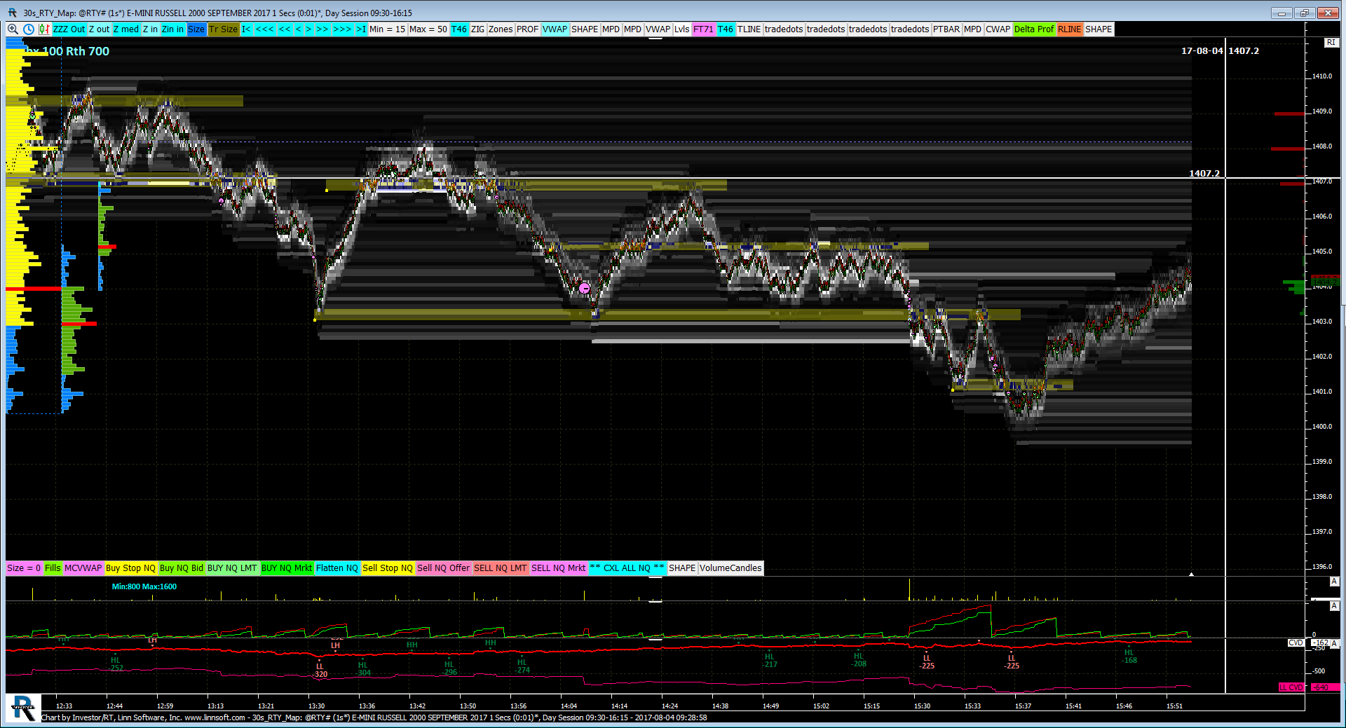The height and width of the screenshot is (728, 1346).
Task: Click BUY NQ LMT button
Action: point(232,568)
